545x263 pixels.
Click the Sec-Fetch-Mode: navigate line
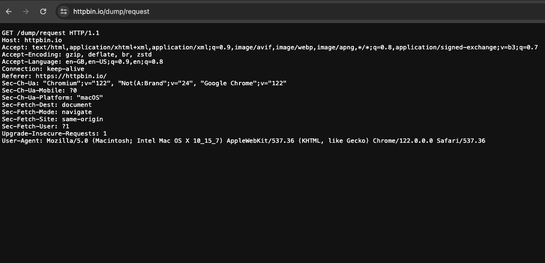[x=47, y=112]
